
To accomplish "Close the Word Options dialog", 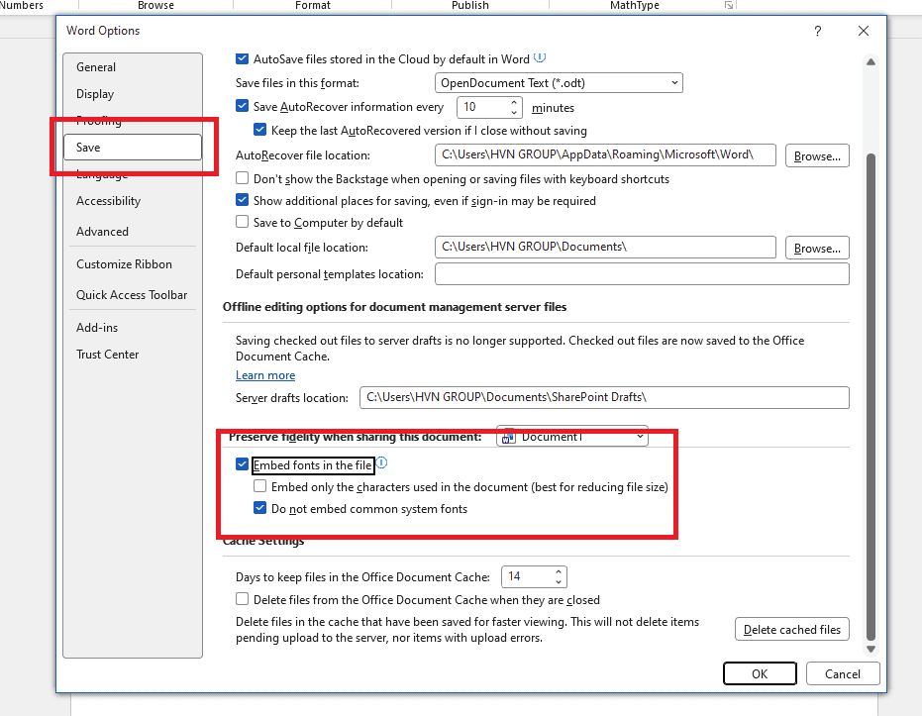I will (x=864, y=31).
